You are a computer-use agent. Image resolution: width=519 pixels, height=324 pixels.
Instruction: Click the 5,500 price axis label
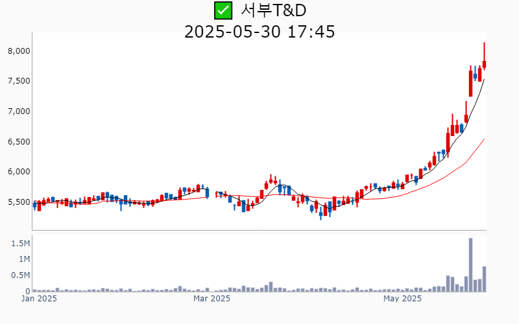pos(19,202)
